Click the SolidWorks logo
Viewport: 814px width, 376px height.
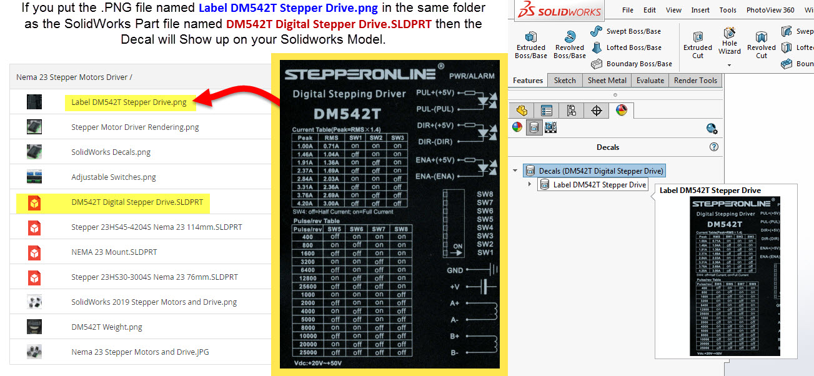point(560,11)
